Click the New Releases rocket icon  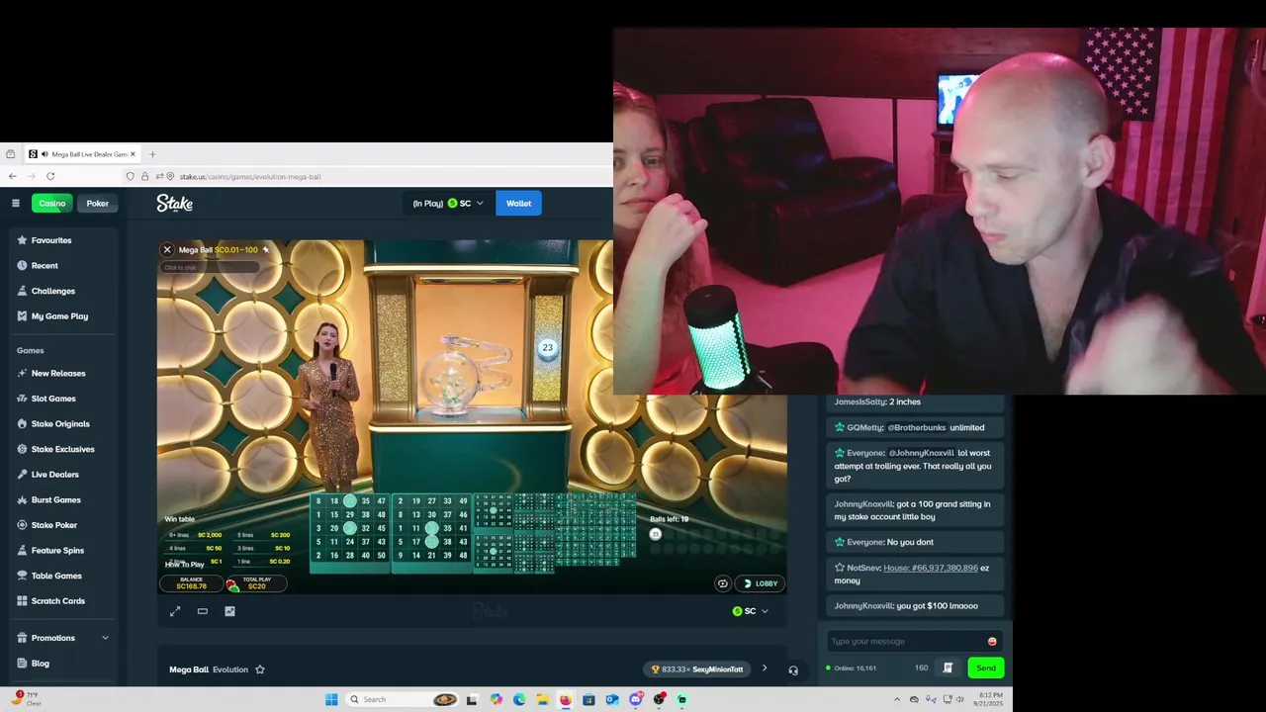[22, 373]
